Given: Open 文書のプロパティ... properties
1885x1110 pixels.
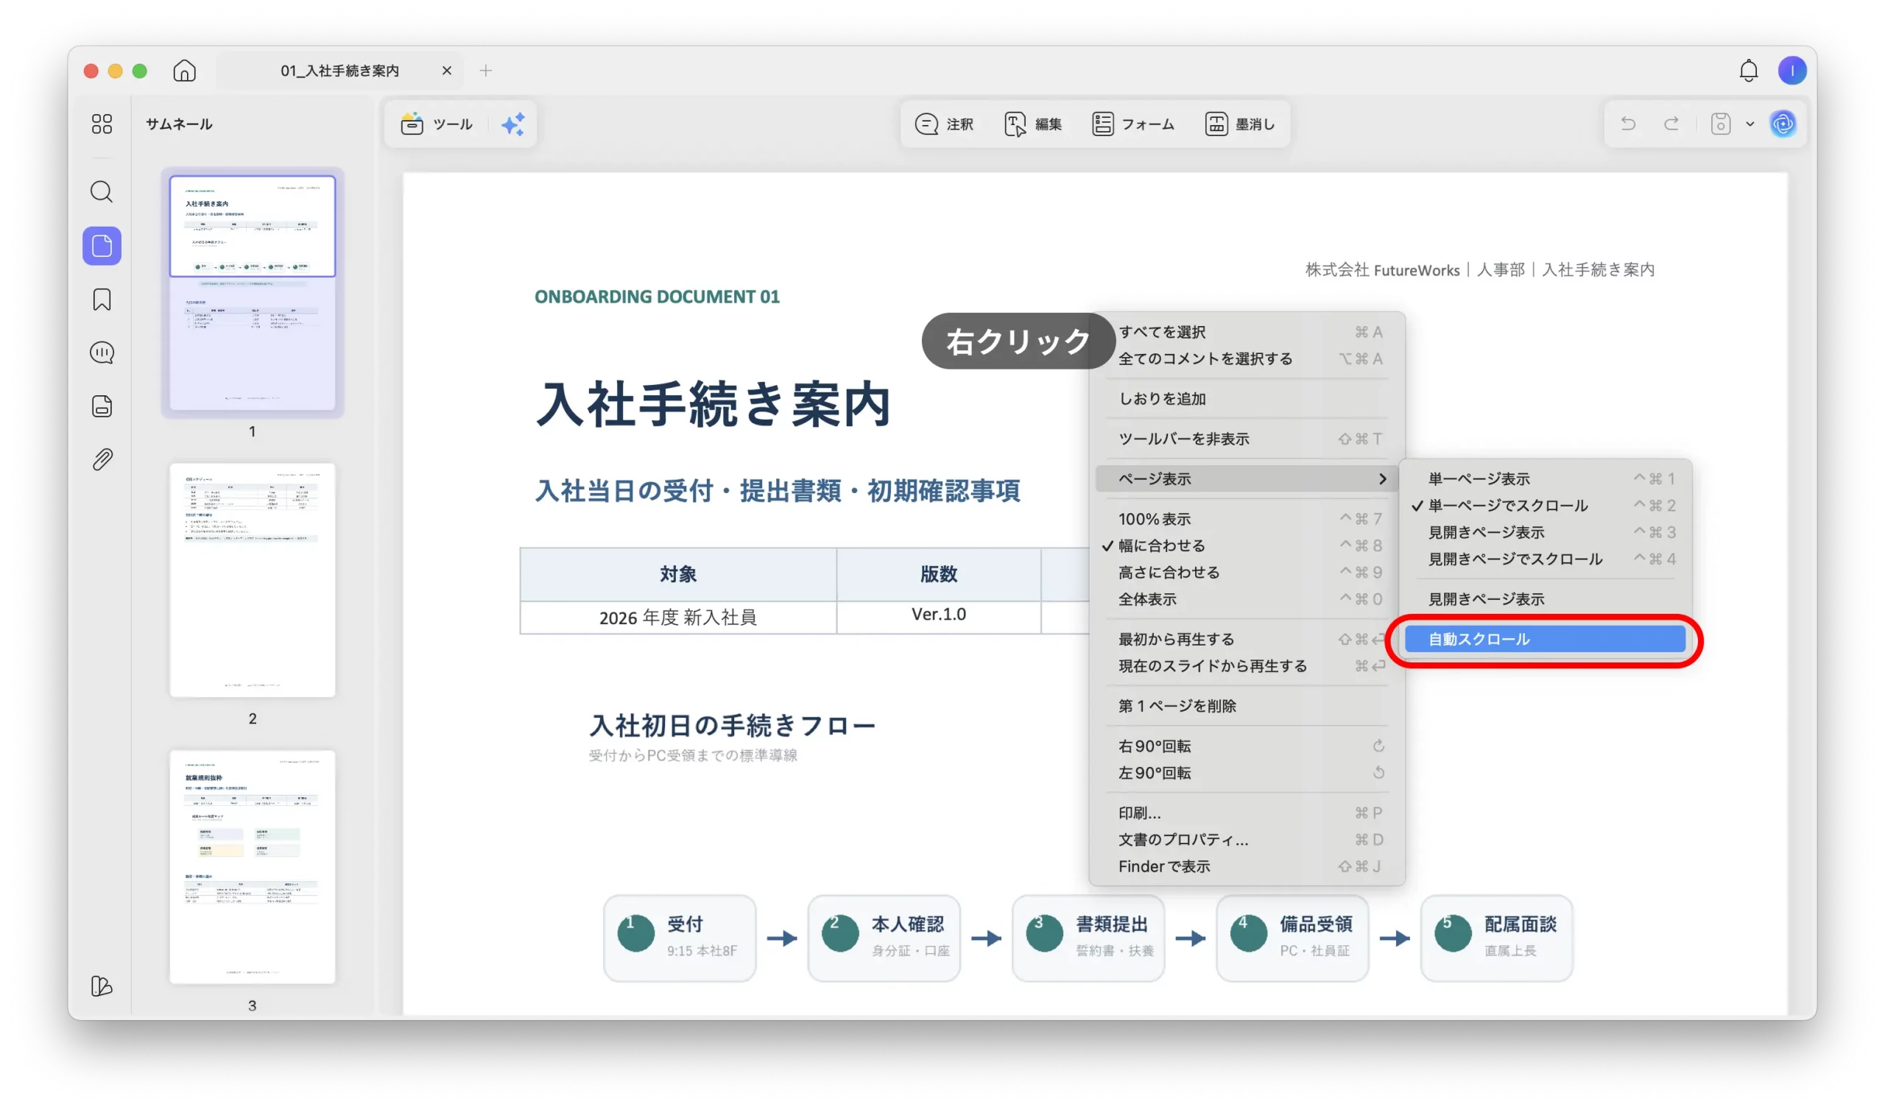Looking at the screenshot, I should 1246,840.
